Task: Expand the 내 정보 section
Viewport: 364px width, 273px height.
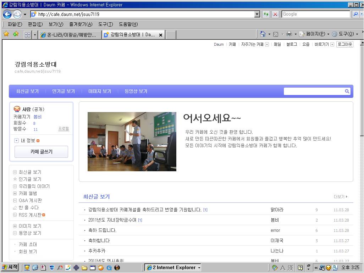Action: (16, 141)
